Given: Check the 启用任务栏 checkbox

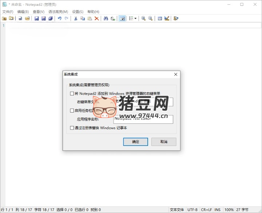Looking at the screenshot, I should click(72, 110).
